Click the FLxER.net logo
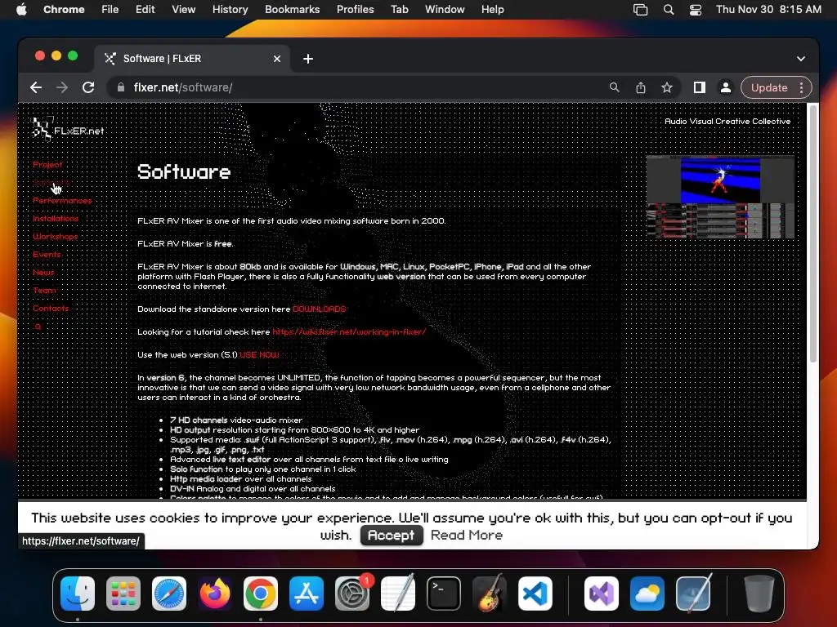The width and height of the screenshot is (837, 627). (68, 128)
